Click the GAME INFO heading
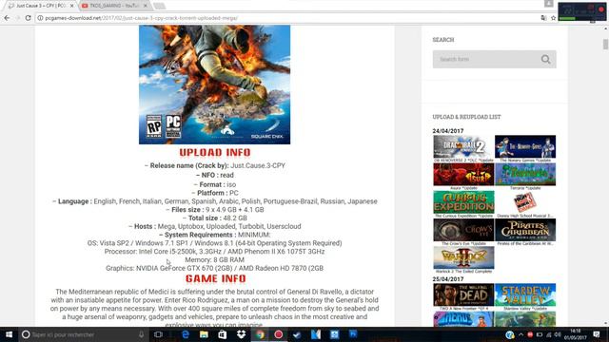The width and height of the screenshot is (609, 342). click(x=216, y=278)
